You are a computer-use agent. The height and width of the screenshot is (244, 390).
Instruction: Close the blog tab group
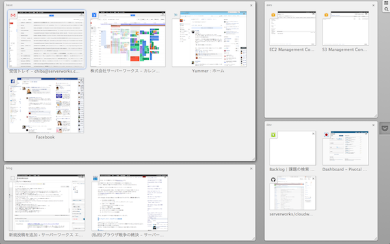[251, 169]
